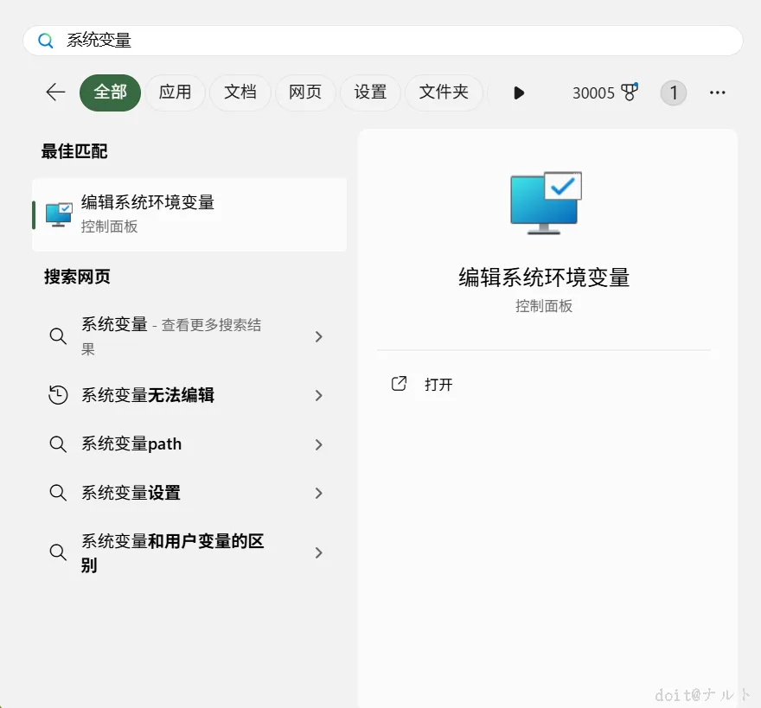This screenshot has width=761, height=708.
Task: Expand the 系统变量和用户变量的区别 suggestion chevron
Action: point(319,552)
